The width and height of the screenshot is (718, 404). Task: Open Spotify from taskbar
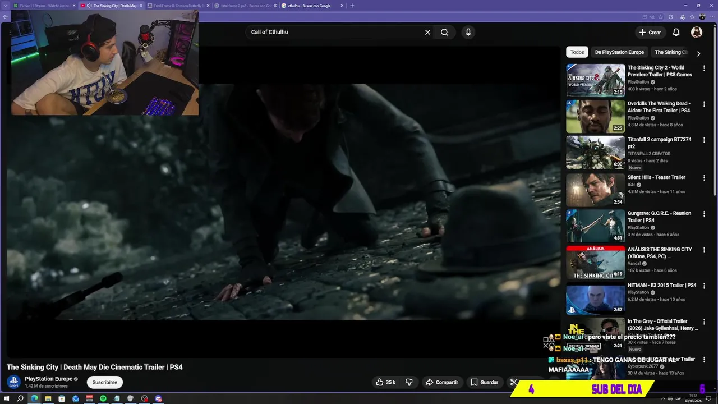click(x=103, y=398)
